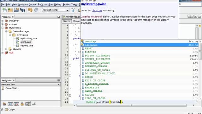Click the Redo arrow icon

36,10
